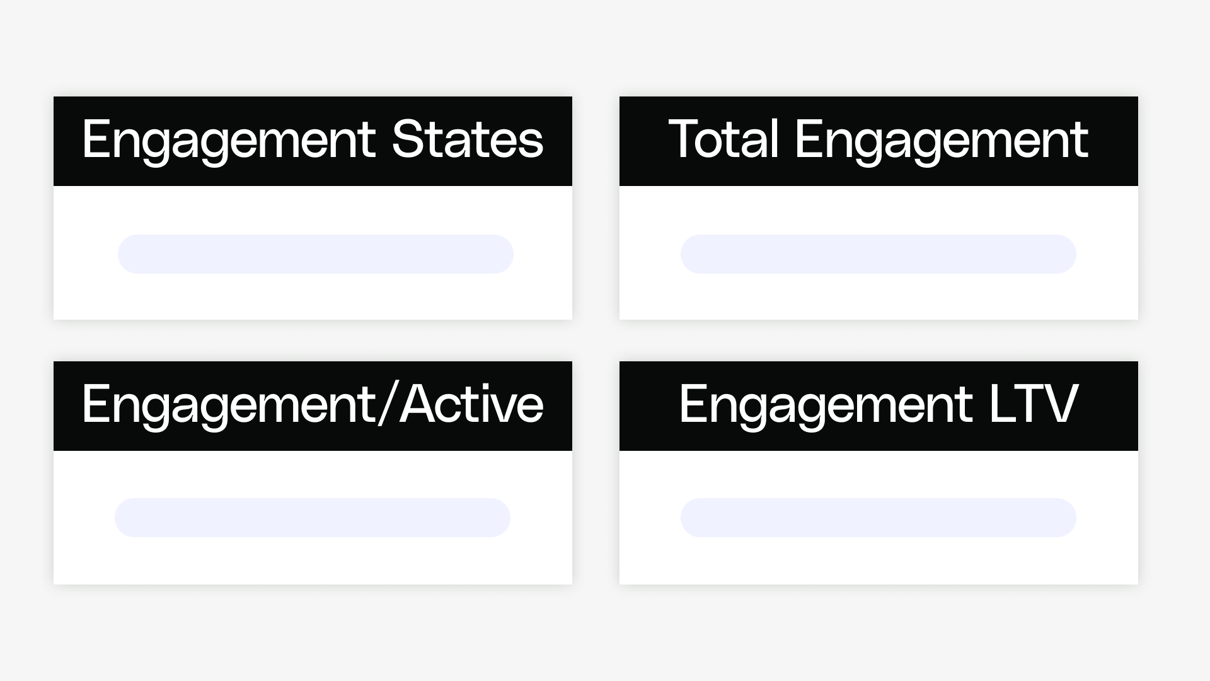1210x681 pixels.
Task: Open the Engagement LTV card
Action: (879, 473)
